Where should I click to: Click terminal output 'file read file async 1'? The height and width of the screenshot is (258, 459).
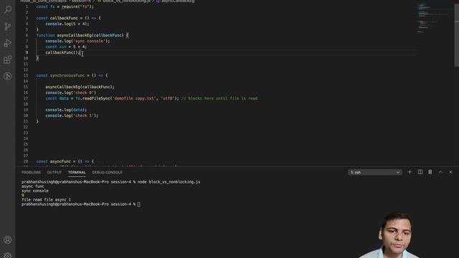(46, 199)
